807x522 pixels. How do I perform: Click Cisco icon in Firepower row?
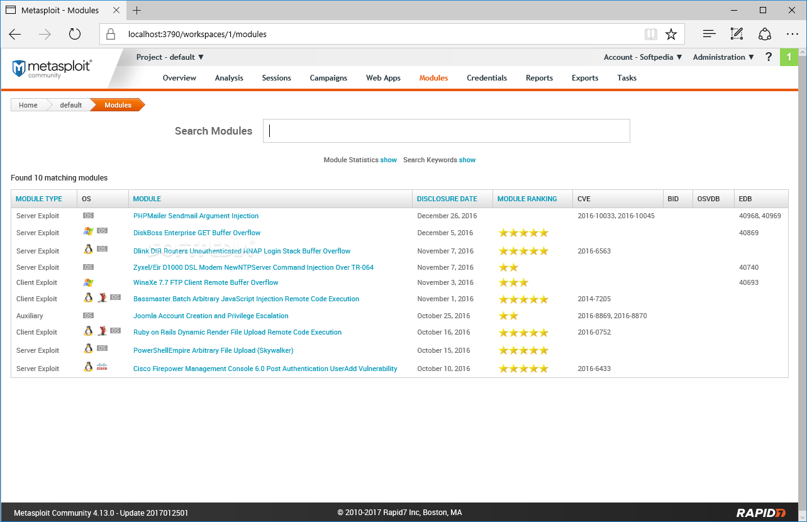coord(102,367)
